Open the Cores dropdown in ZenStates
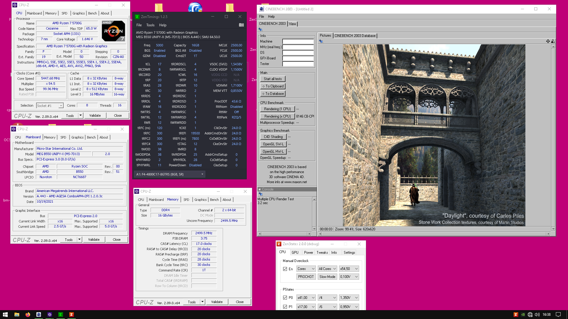The width and height of the screenshot is (568, 319). (306, 269)
